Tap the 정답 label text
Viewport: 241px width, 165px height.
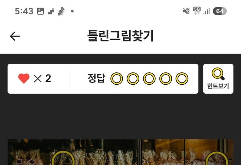click(96, 78)
